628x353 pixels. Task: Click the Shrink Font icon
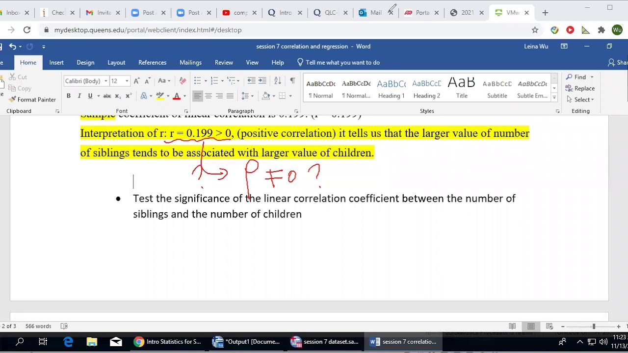click(x=147, y=81)
